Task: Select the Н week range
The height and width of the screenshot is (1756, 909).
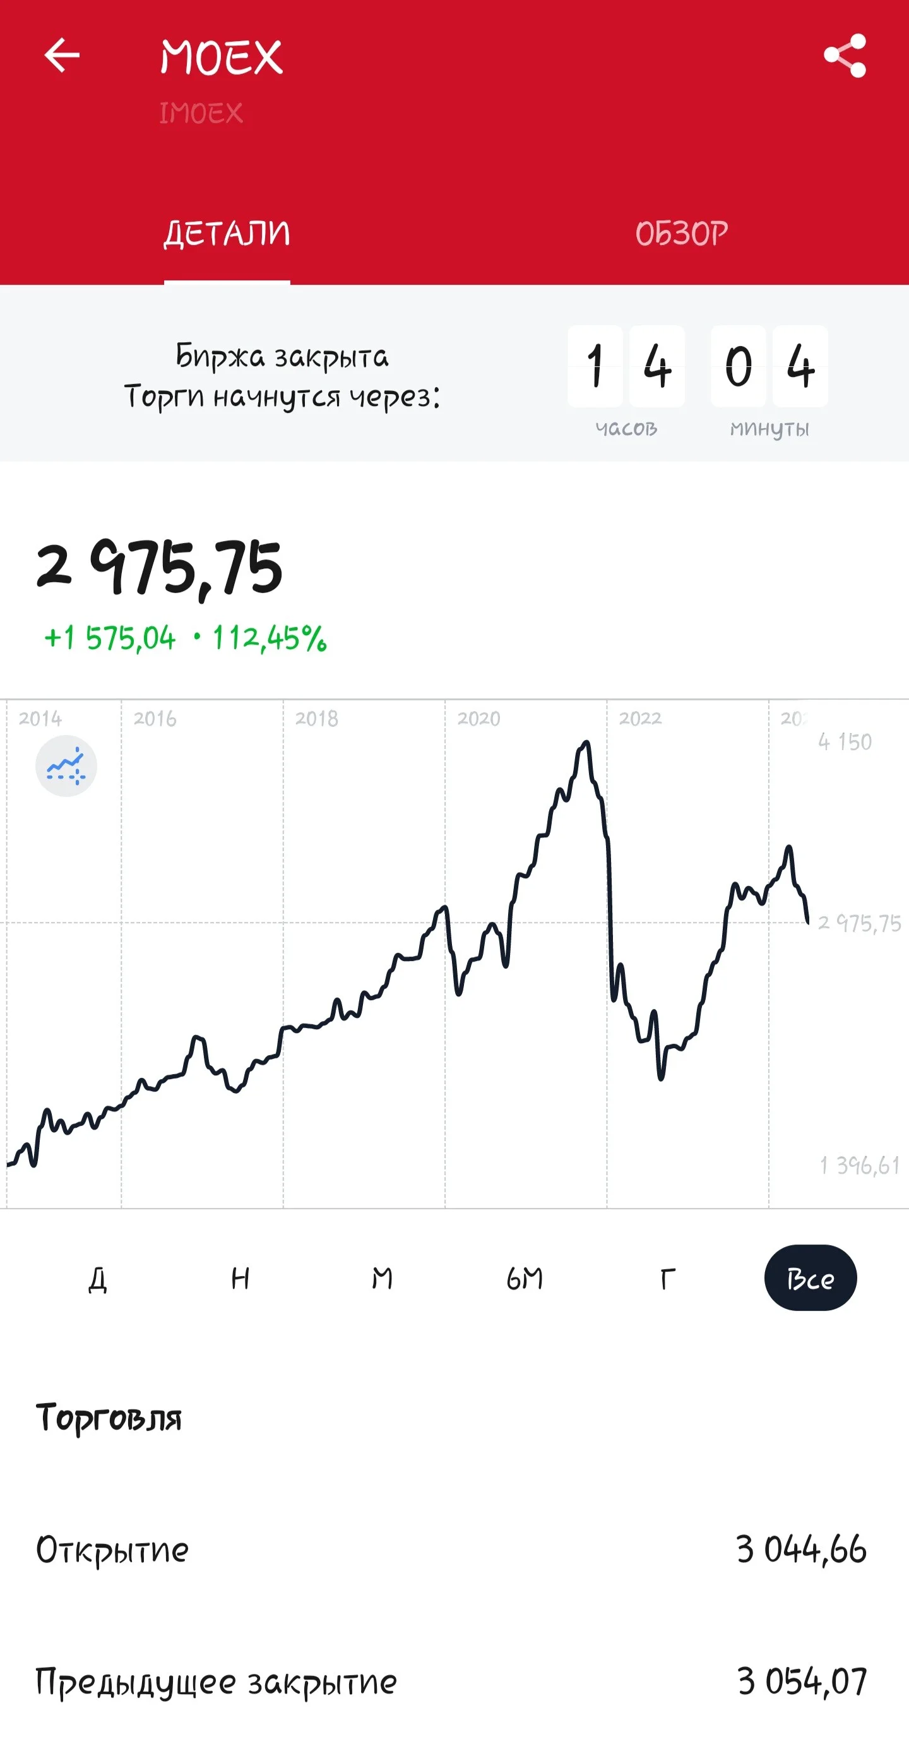Action: [x=240, y=1278]
